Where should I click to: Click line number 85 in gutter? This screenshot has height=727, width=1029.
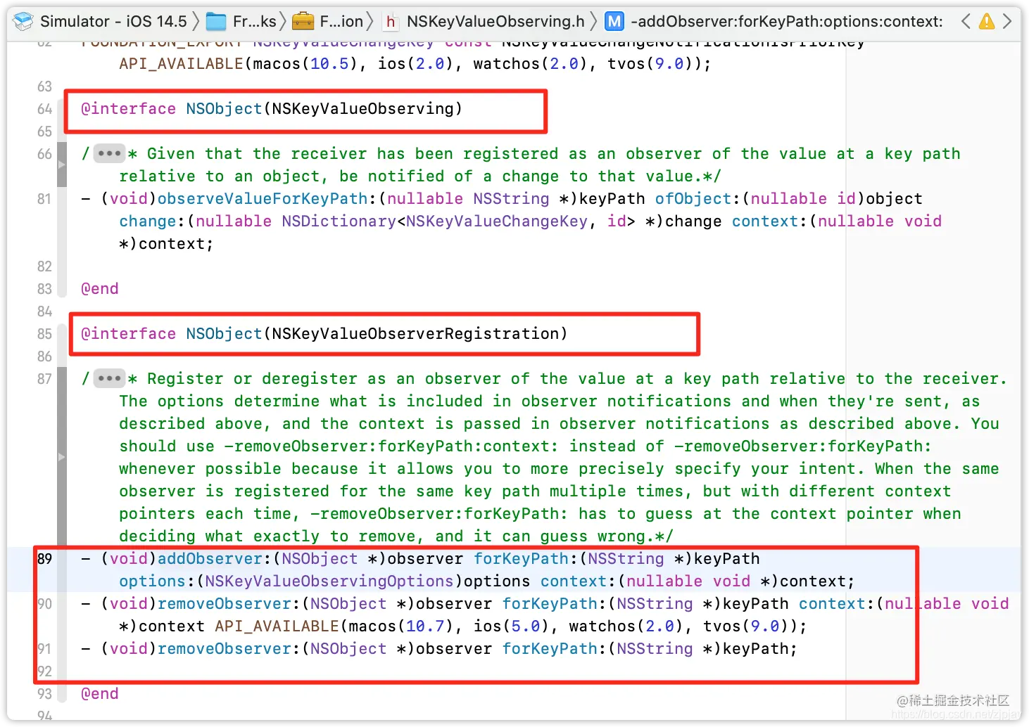pos(44,334)
